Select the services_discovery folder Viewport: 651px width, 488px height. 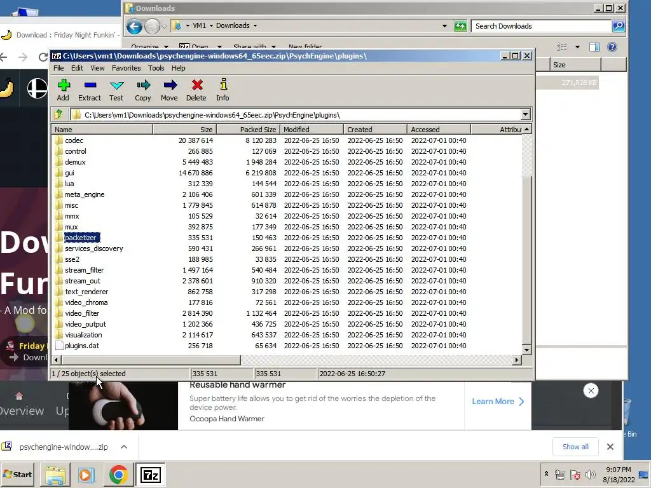94,248
